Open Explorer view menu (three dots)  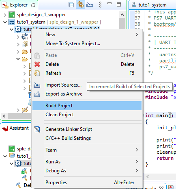pos(100,5)
